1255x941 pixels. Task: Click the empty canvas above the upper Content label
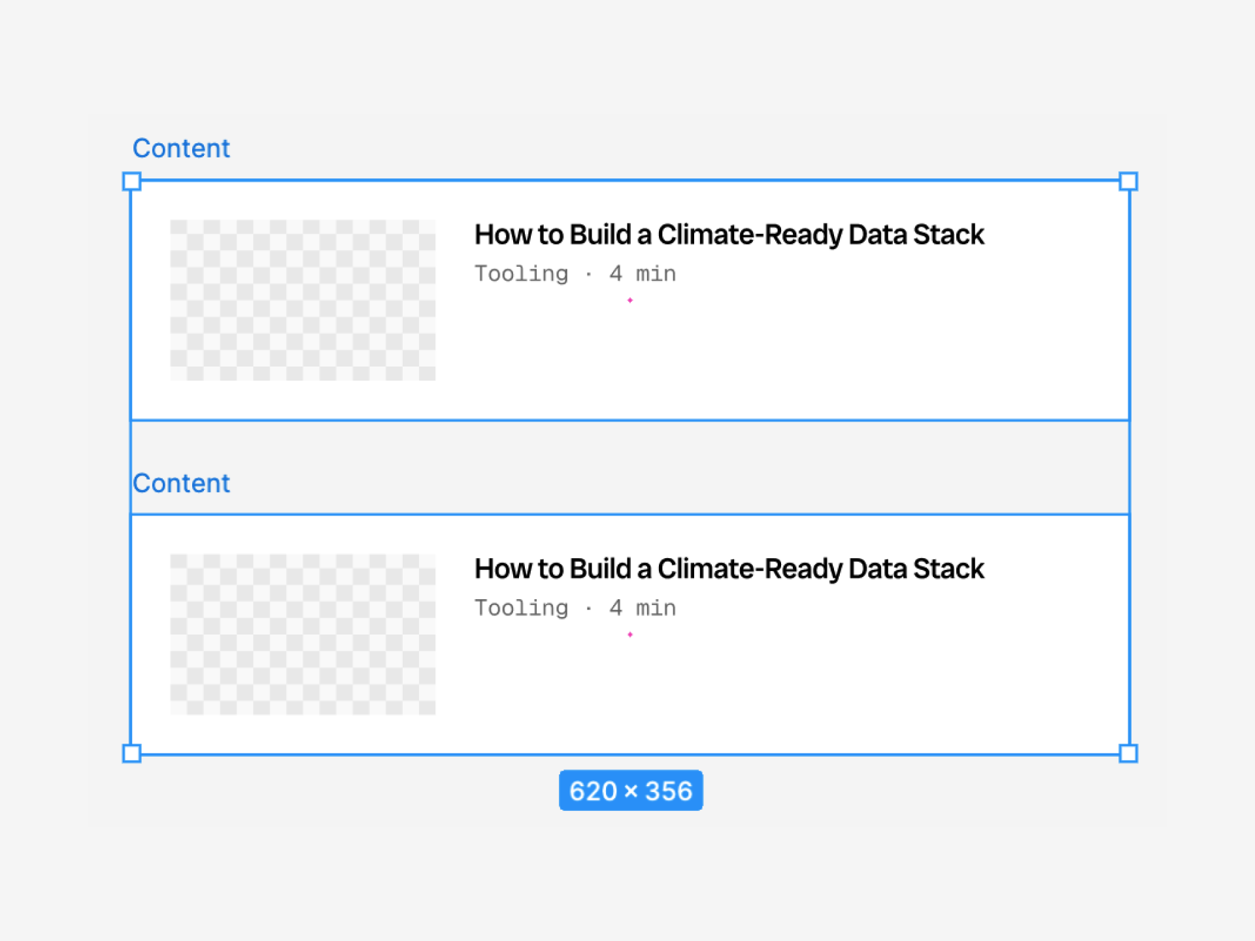tap(627, 65)
